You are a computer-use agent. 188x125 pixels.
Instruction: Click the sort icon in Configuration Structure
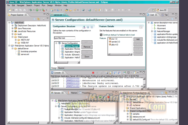[84, 27]
